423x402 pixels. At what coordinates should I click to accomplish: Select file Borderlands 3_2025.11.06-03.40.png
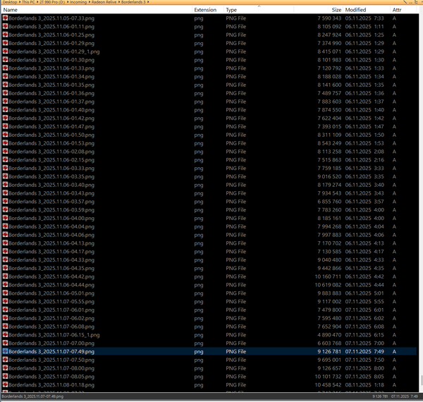(51, 185)
